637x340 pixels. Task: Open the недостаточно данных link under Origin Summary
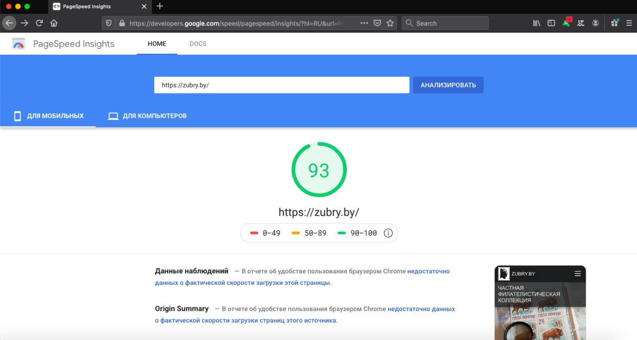305,315
